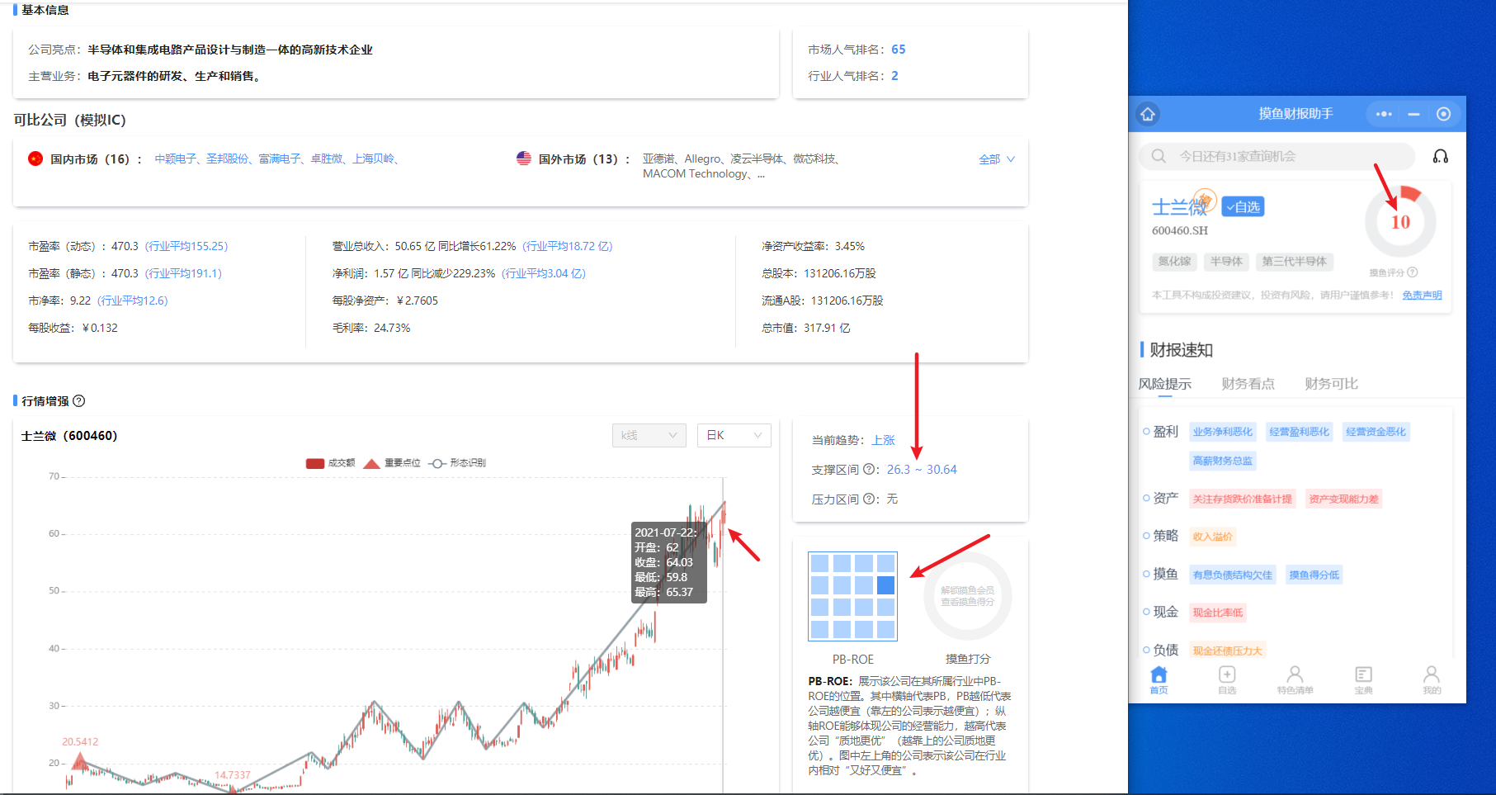Click the 摸鱼评分 ring showing 10
Screen dimensions: 1496x795
(1400, 221)
